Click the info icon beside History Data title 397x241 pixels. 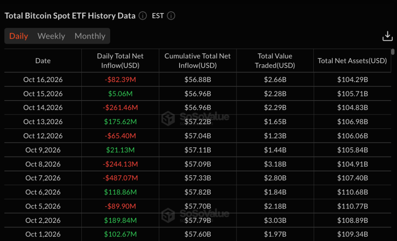[143, 15]
